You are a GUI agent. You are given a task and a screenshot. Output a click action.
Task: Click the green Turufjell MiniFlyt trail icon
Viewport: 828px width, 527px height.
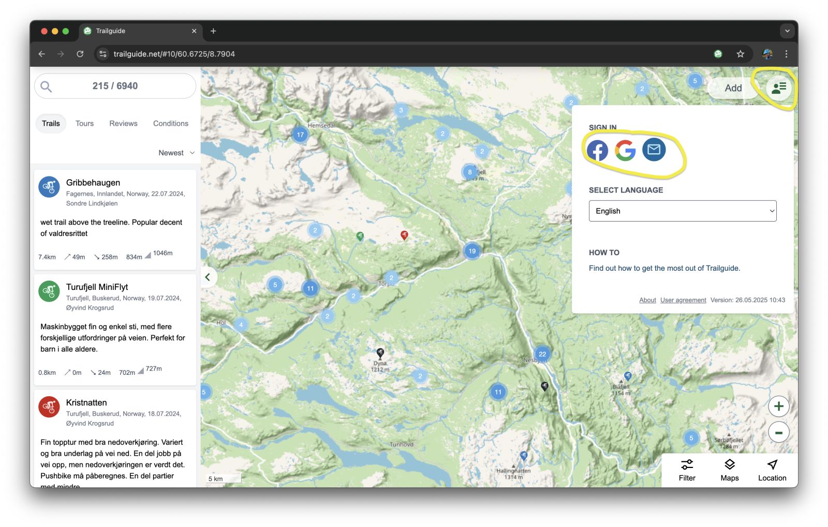pyautogui.click(x=49, y=291)
